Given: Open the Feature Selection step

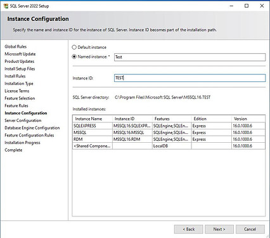Looking at the screenshot, I should [x=20, y=98].
